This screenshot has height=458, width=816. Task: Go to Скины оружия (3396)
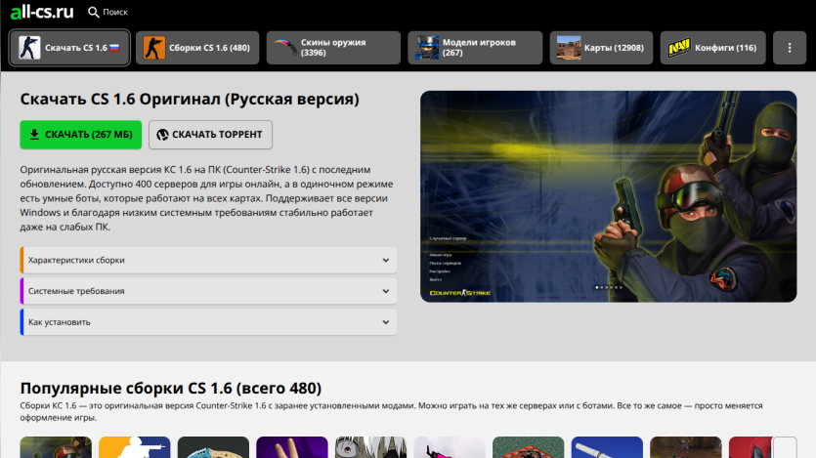333,48
